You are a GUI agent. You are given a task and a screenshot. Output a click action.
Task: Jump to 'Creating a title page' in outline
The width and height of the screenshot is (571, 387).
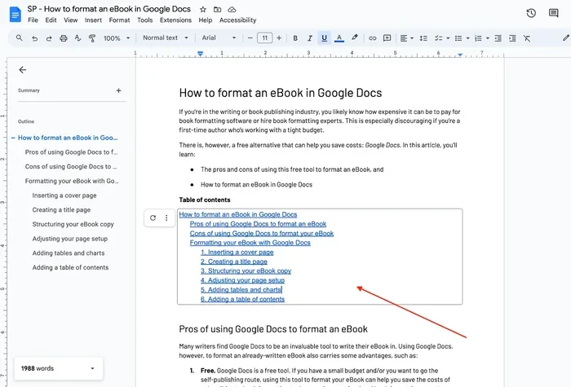(61, 210)
